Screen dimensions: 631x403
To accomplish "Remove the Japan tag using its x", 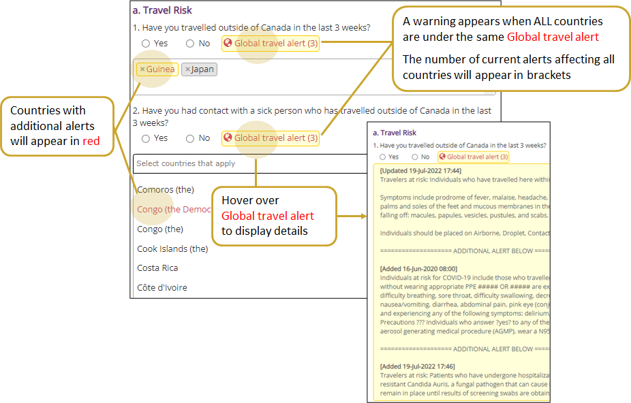I will tap(188, 69).
